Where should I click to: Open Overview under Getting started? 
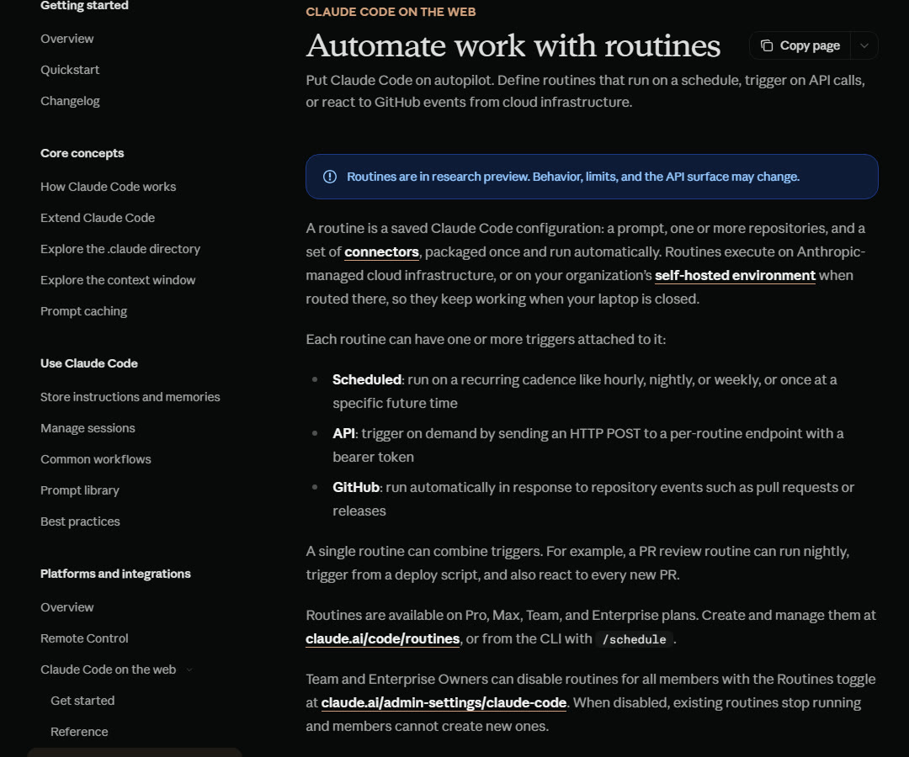click(x=66, y=39)
